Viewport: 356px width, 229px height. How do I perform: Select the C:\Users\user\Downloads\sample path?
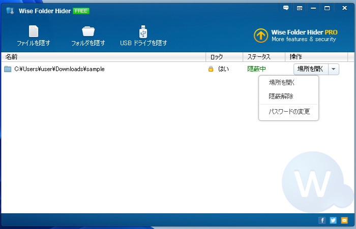pos(60,69)
